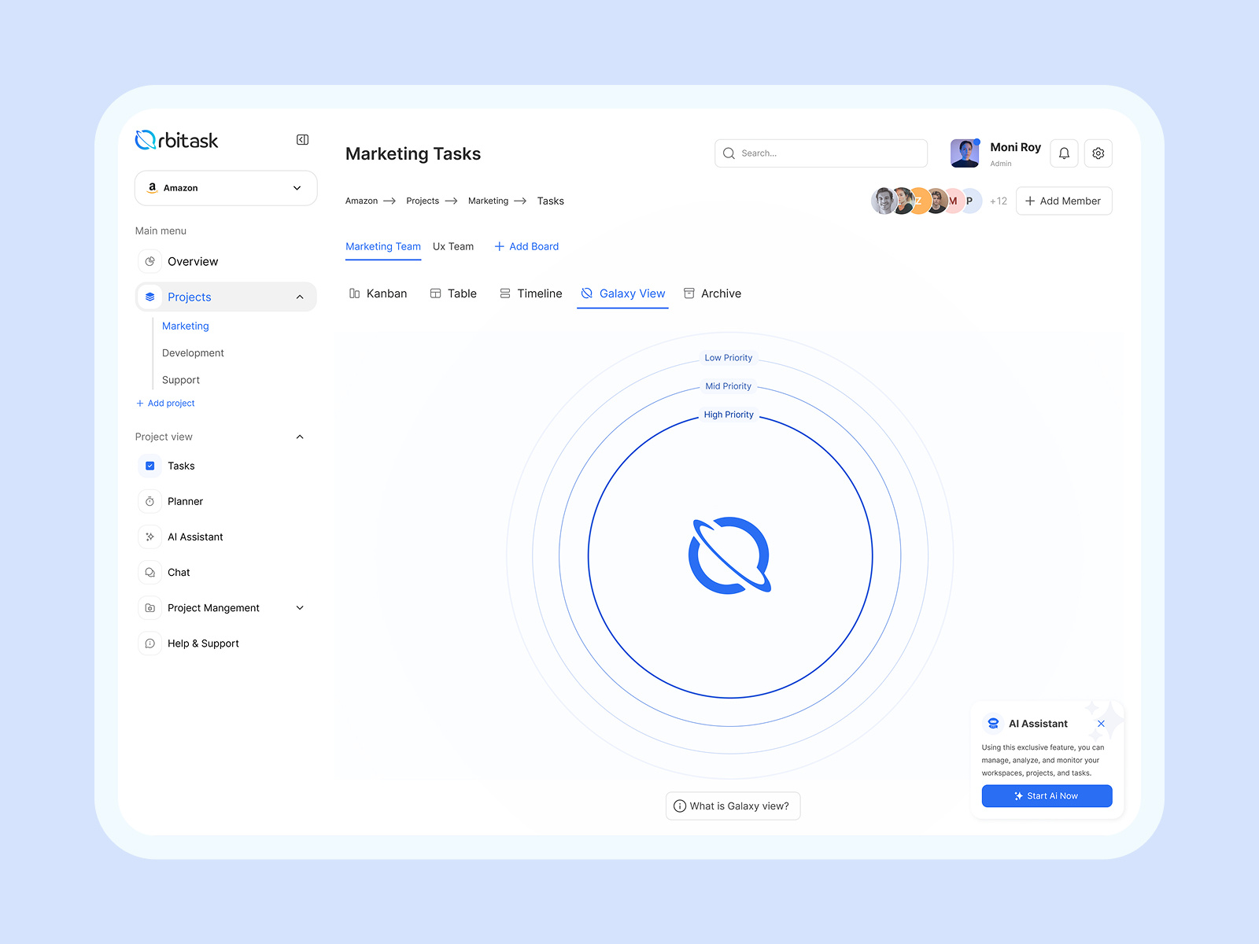The image size is (1259, 944).
Task: Open settings via the gear icon
Action: coord(1098,153)
